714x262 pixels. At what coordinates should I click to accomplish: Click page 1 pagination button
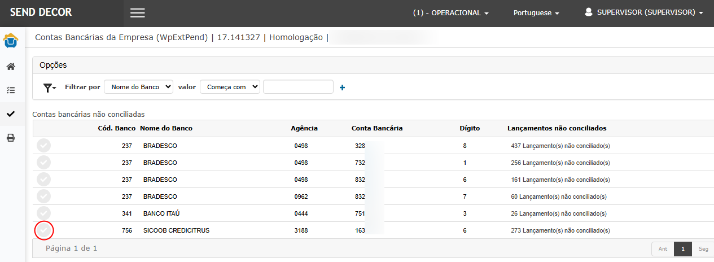[682, 249]
